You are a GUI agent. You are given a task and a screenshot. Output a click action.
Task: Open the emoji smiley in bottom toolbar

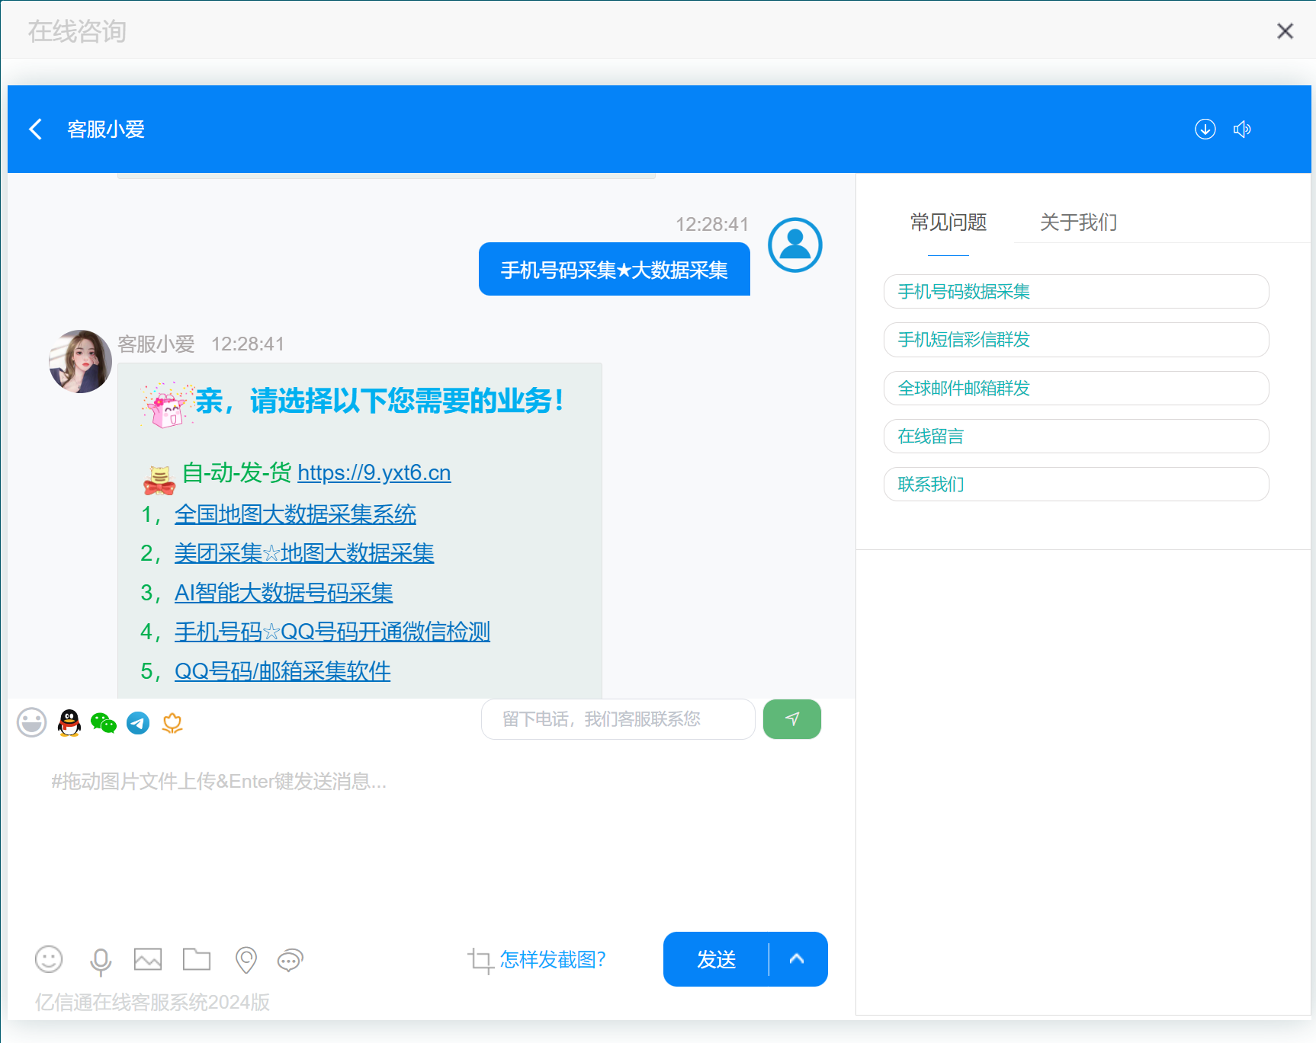[49, 959]
